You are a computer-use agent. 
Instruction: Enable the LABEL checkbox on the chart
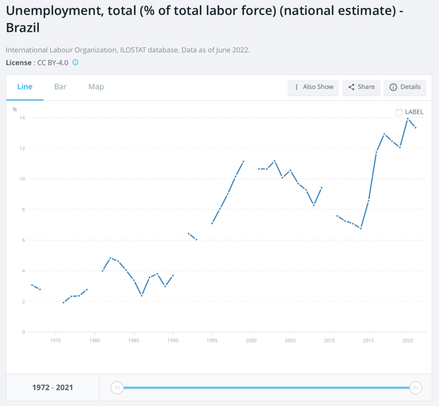point(399,112)
